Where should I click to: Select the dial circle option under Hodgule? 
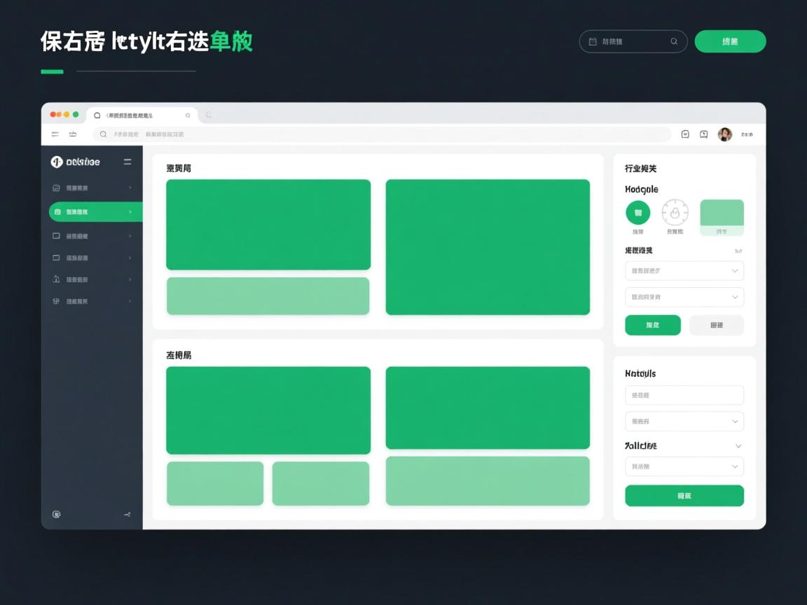(675, 212)
